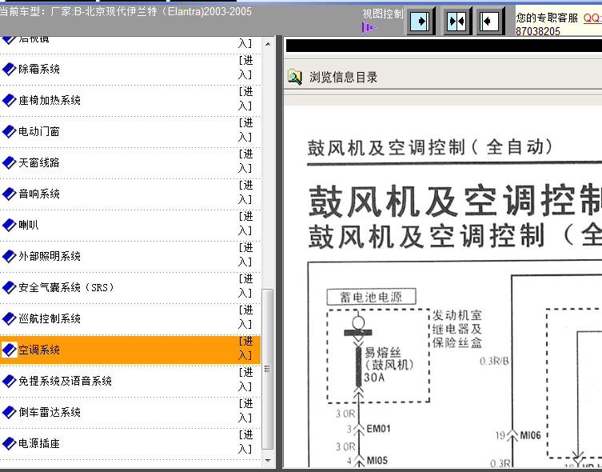Image resolution: width=602 pixels, height=472 pixels.
Task: Open 安全气囊系统（SRS）entry
Action: pyautogui.click(x=66, y=287)
